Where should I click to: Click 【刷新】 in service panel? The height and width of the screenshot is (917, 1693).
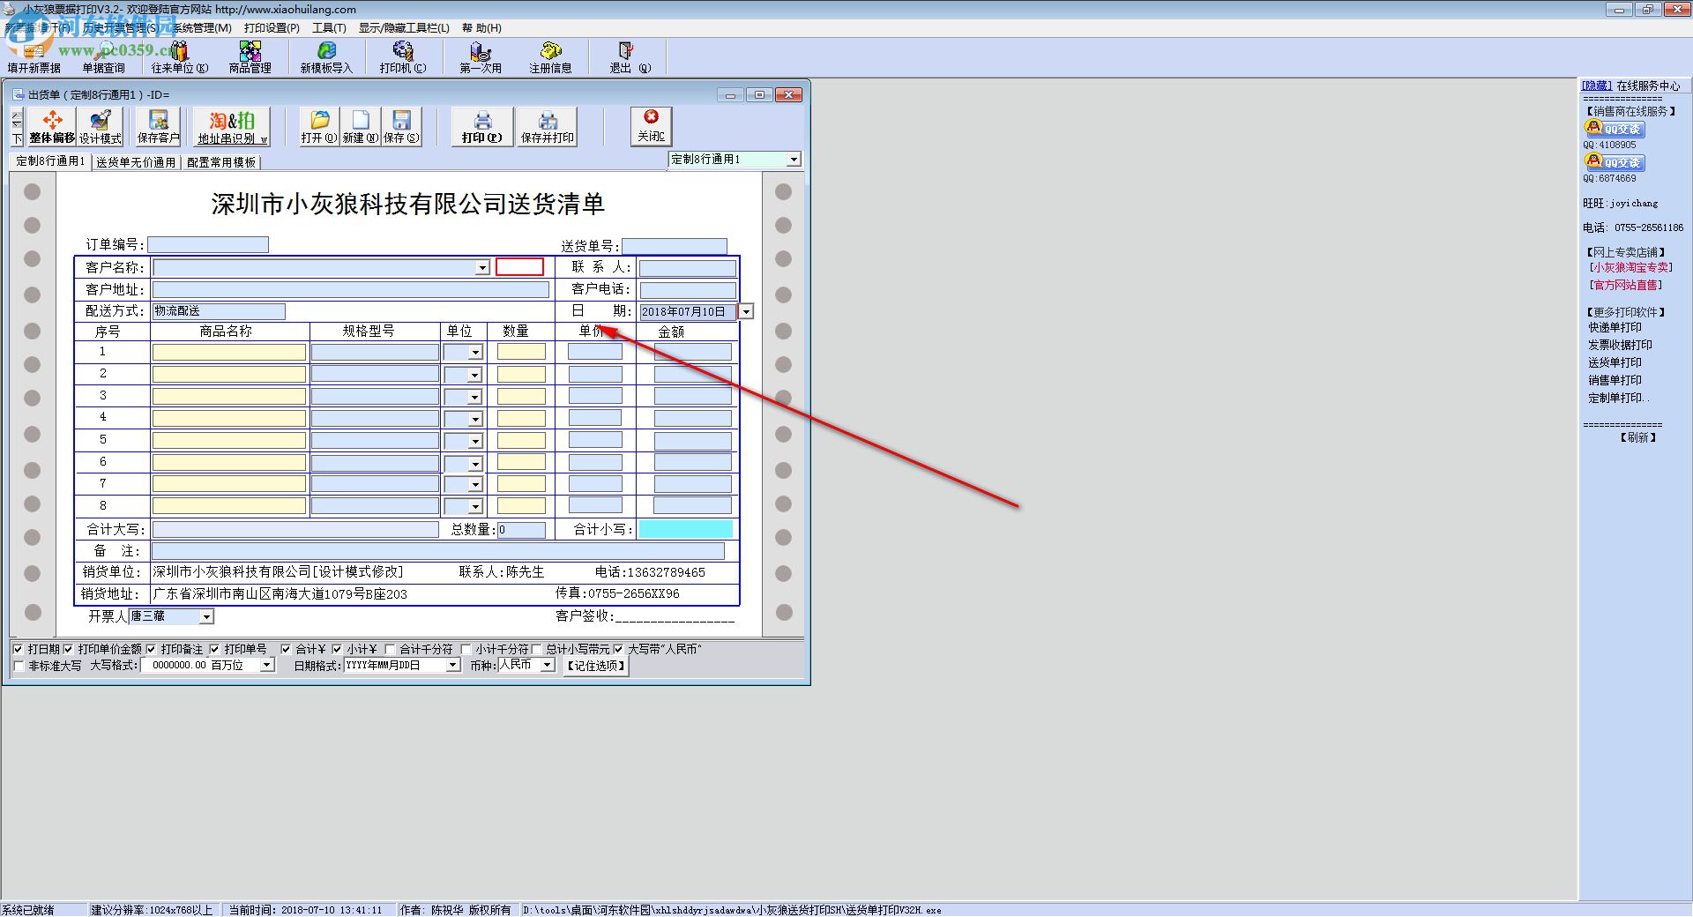(x=1638, y=438)
